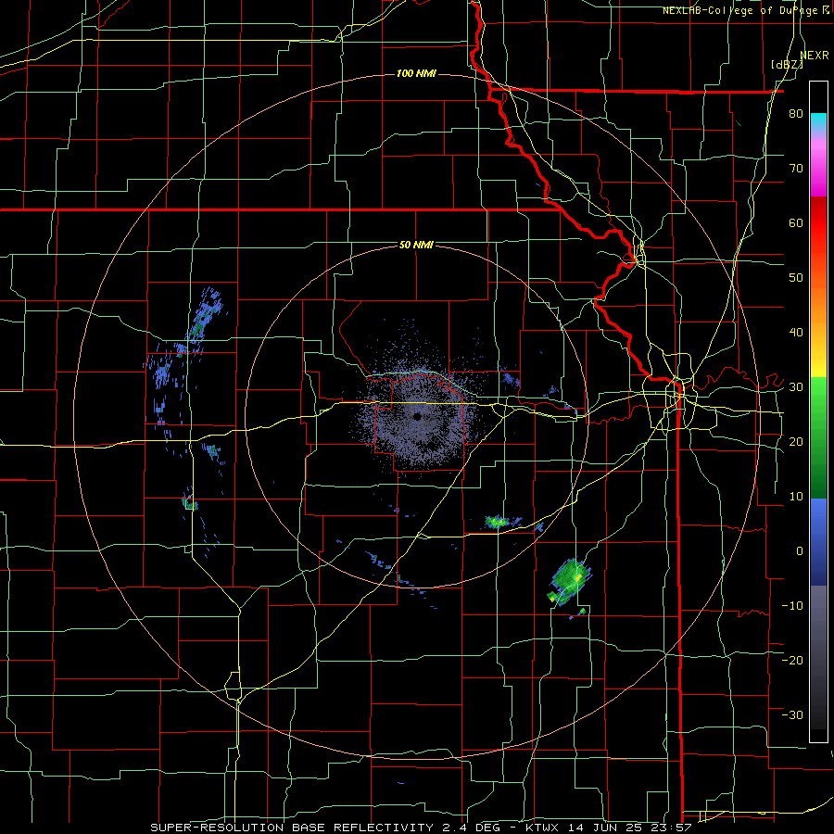Click the green band of color scale

pyautogui.click(x=818, y=437)
